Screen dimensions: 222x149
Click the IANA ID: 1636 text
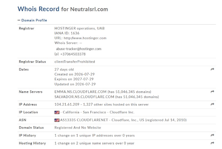[x=67, y=33]
